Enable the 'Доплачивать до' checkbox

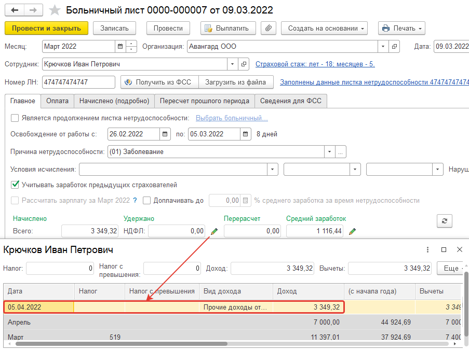147,201
